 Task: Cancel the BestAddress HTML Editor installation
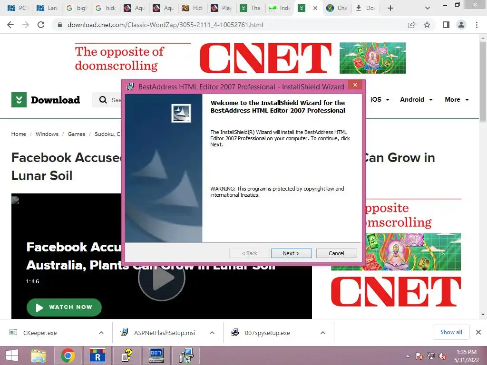click(x=336, y=253)
